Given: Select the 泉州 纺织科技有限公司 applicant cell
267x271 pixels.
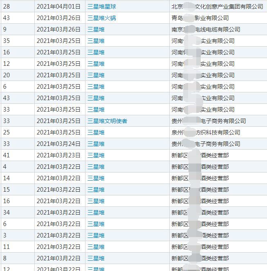Looking at the screenshot, I should click(x=206, y=132).
